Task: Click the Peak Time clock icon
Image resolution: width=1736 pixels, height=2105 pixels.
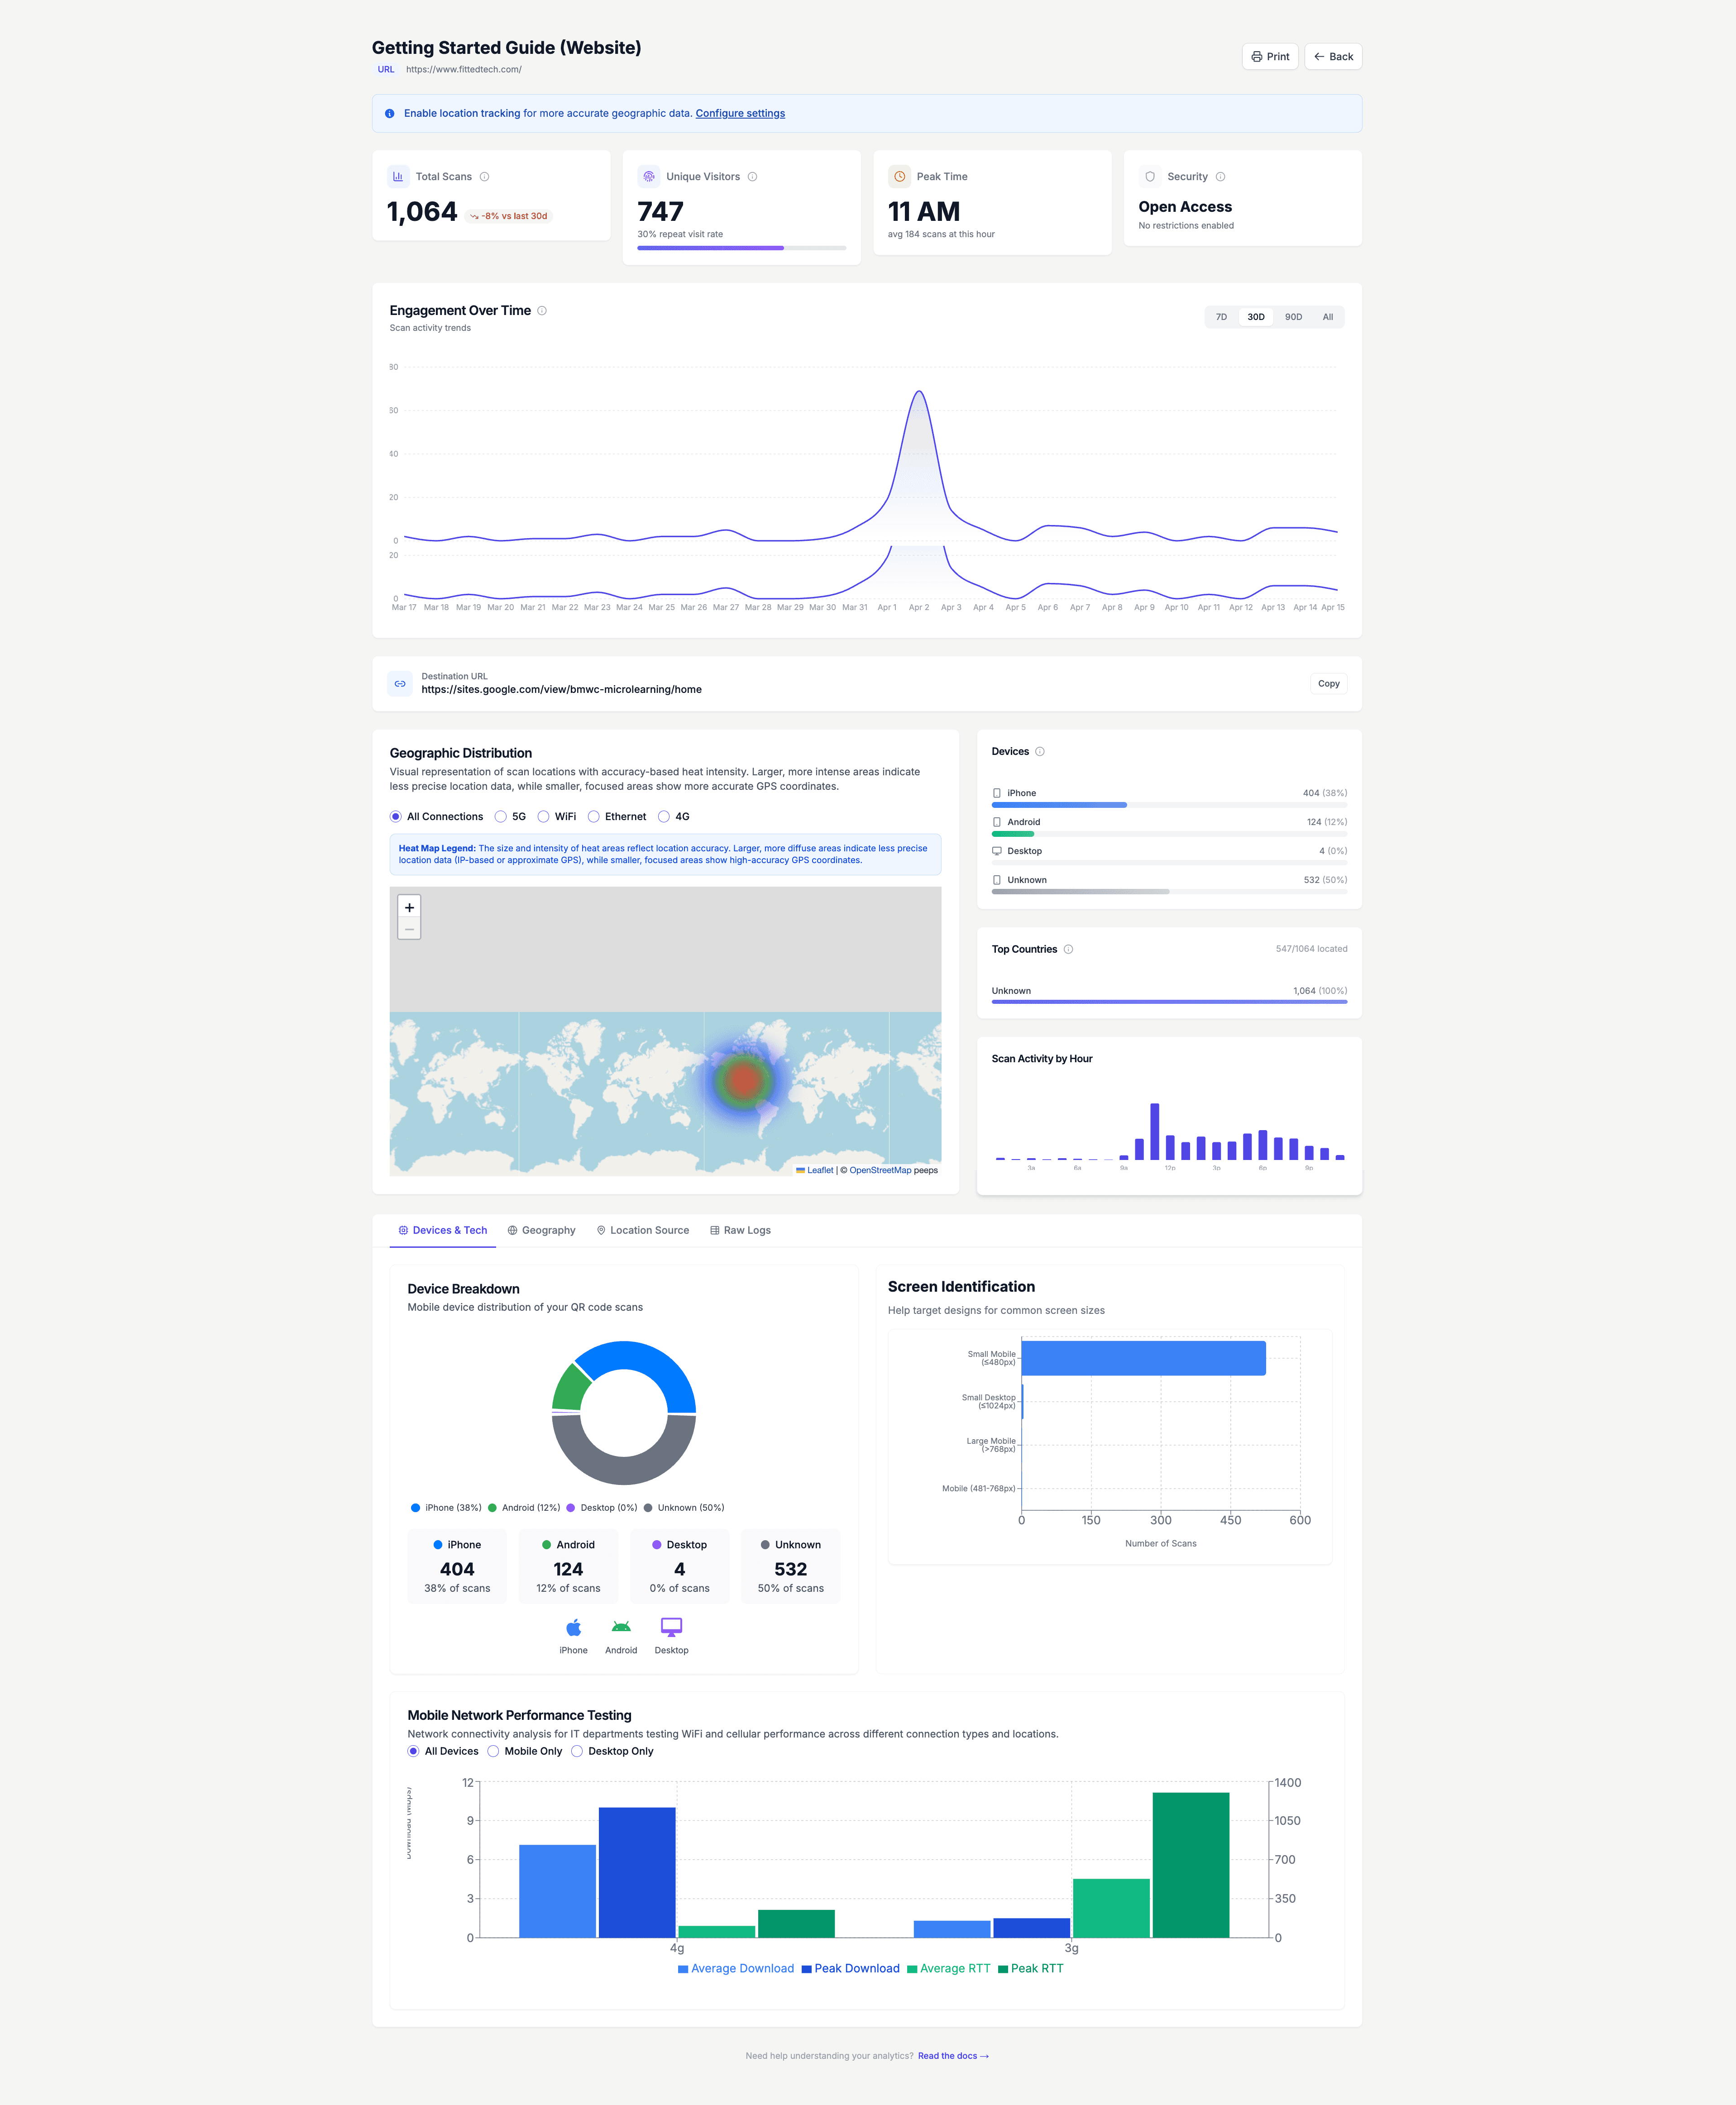Action: tap(899, 176)
